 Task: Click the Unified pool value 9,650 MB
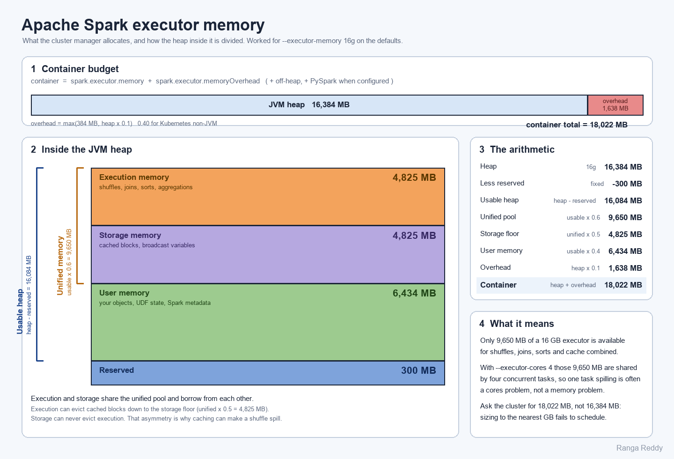coord(625,218)
